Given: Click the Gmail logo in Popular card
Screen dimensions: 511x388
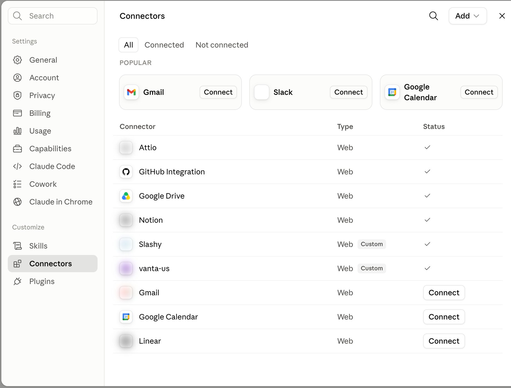Looking at the screenshot, I should 131,92.
